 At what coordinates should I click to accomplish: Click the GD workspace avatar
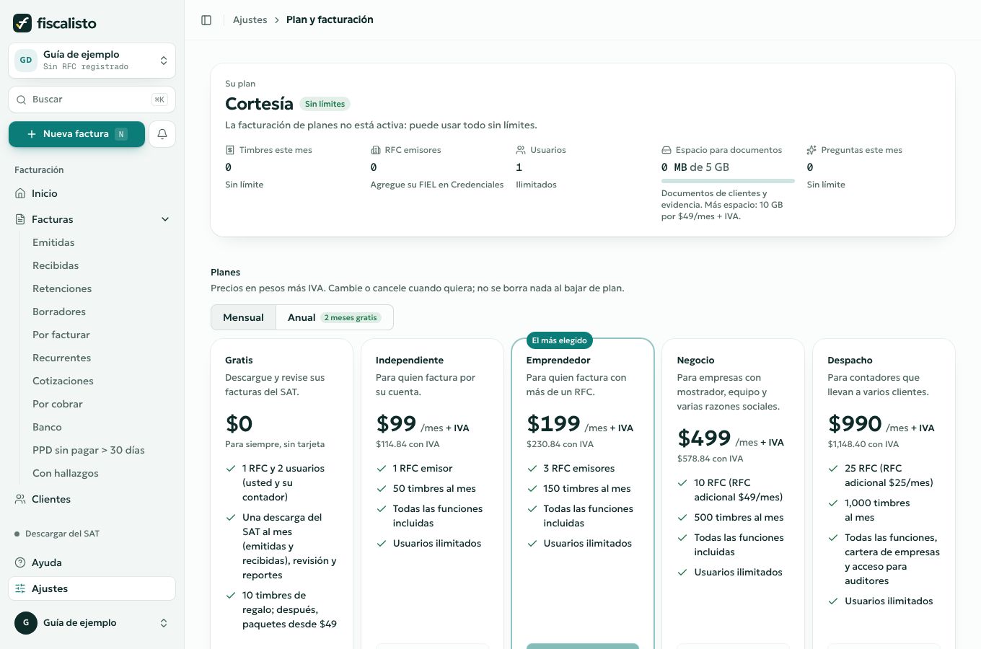[26, 60]
